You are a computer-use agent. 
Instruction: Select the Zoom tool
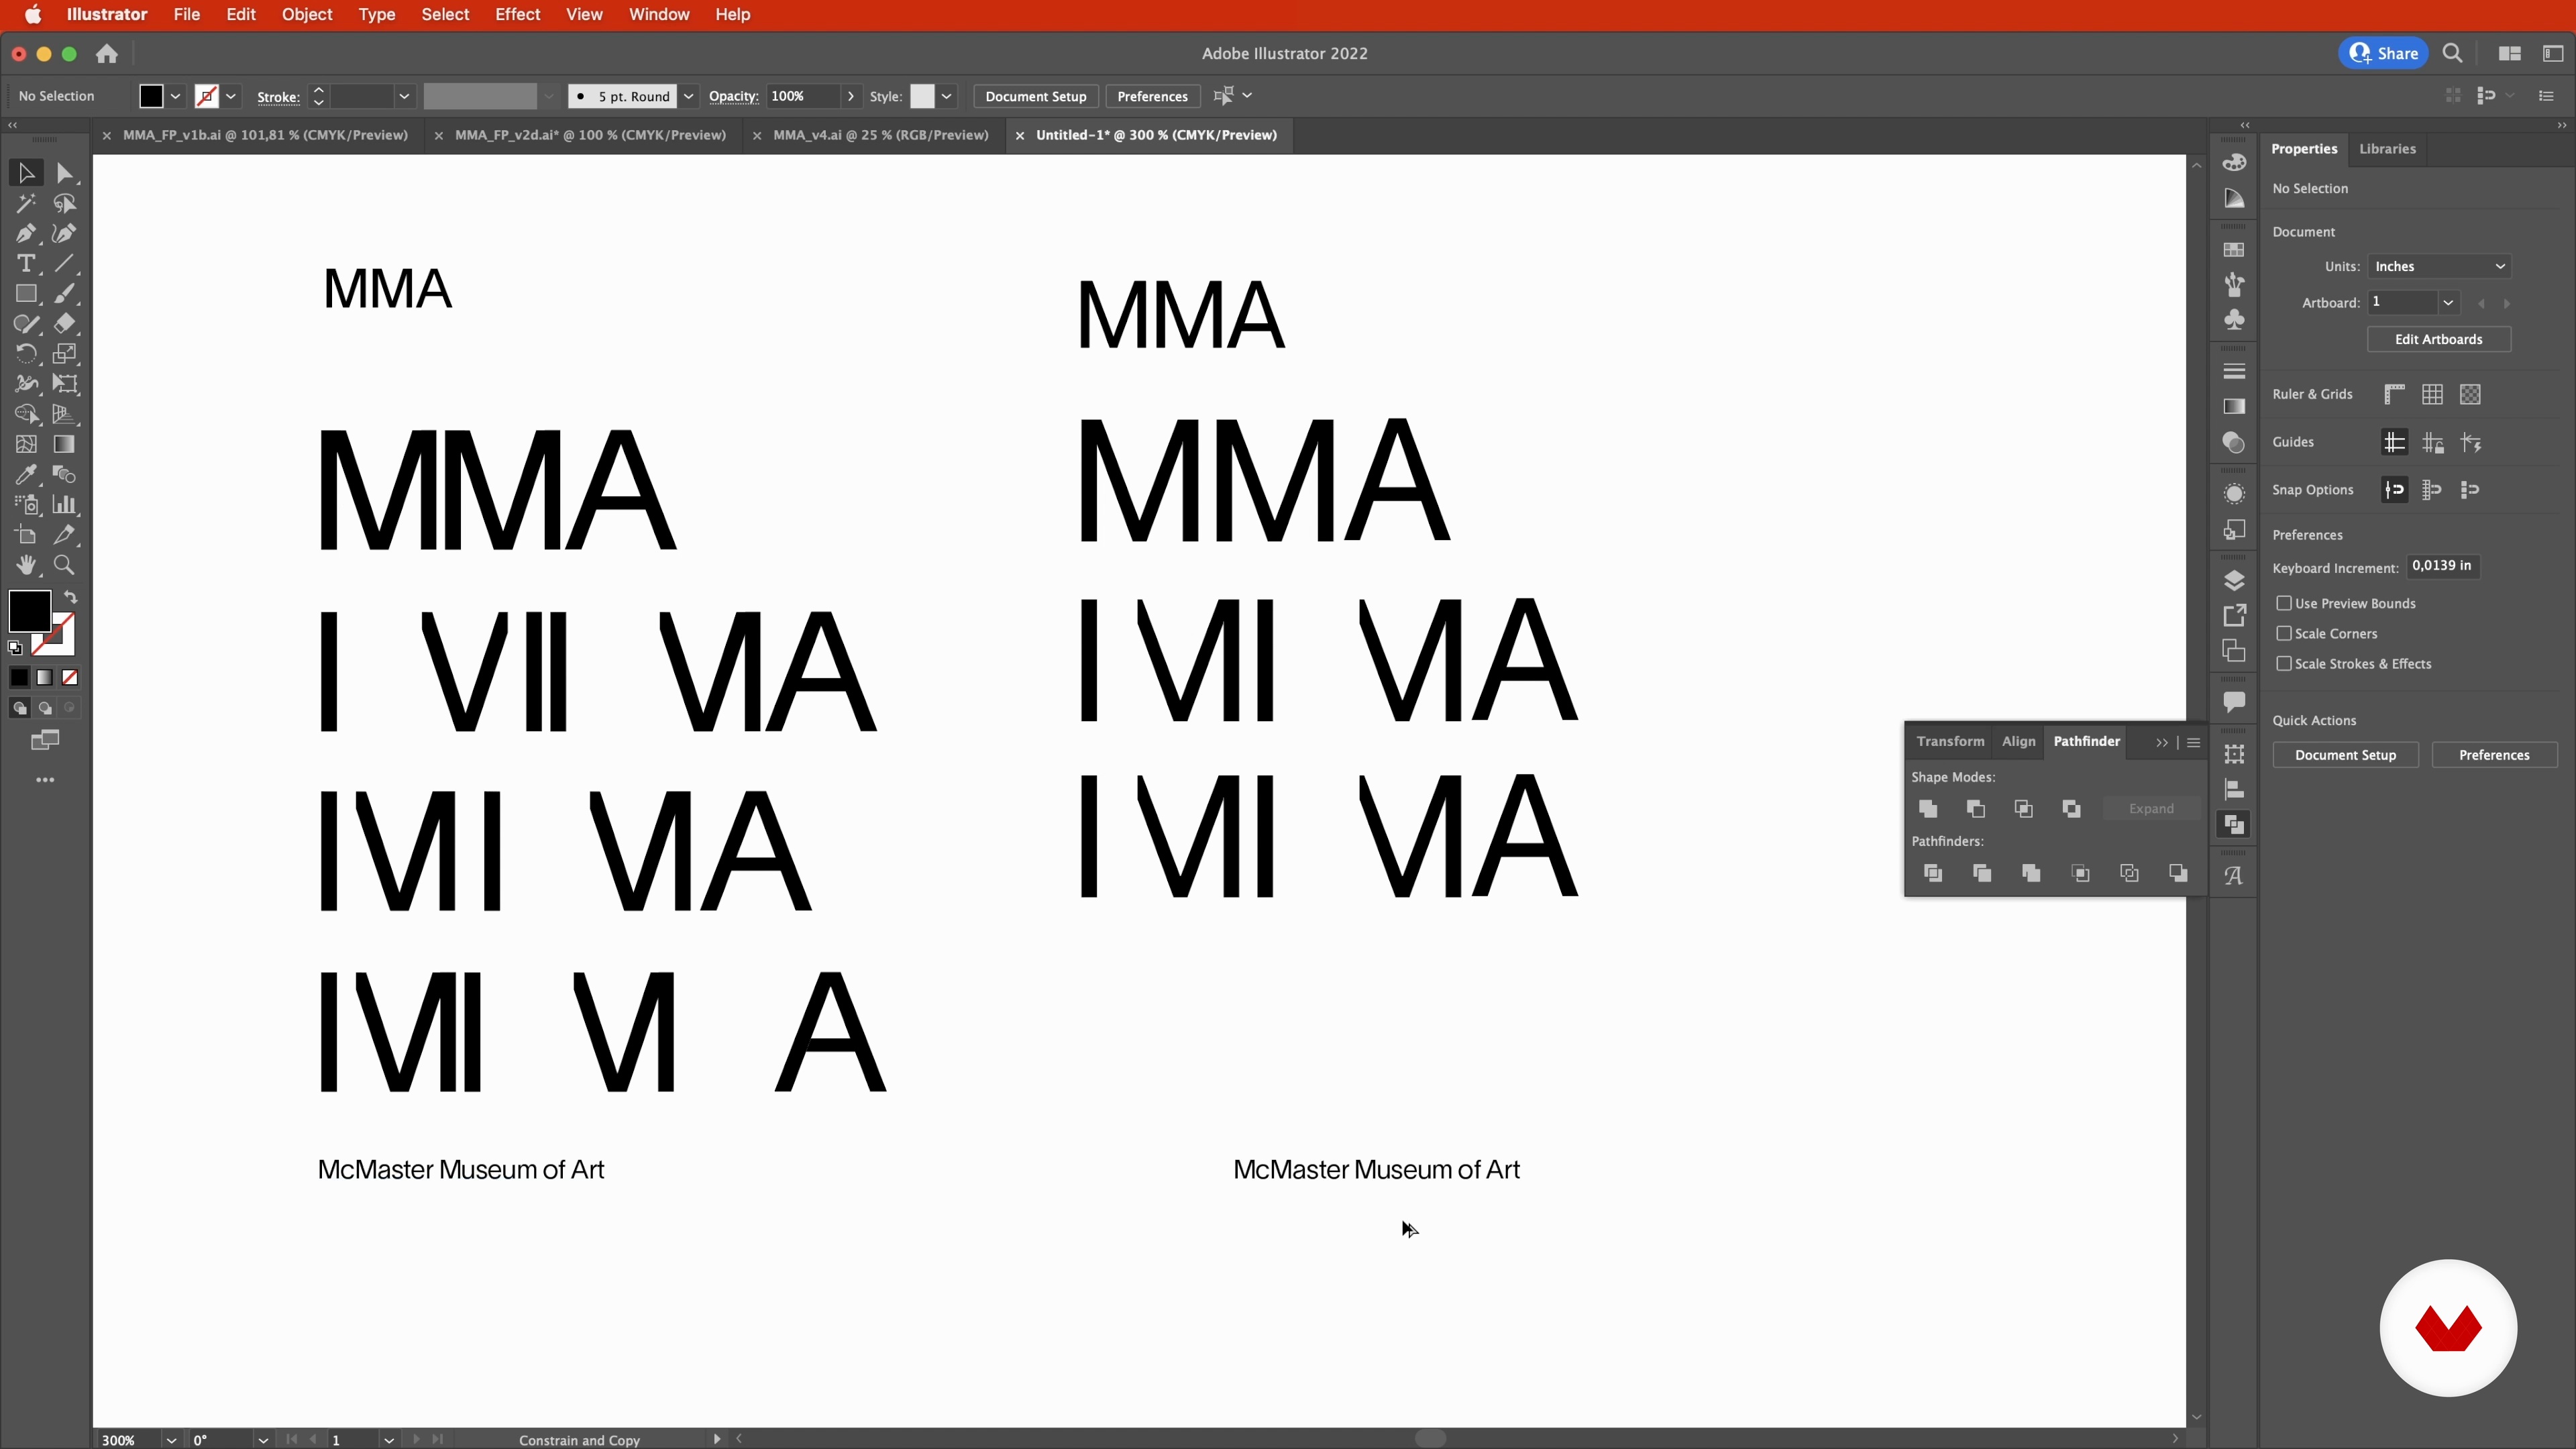click(x=65, y=565)
